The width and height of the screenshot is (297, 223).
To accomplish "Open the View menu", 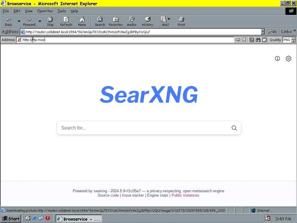I will pos(29,11).
